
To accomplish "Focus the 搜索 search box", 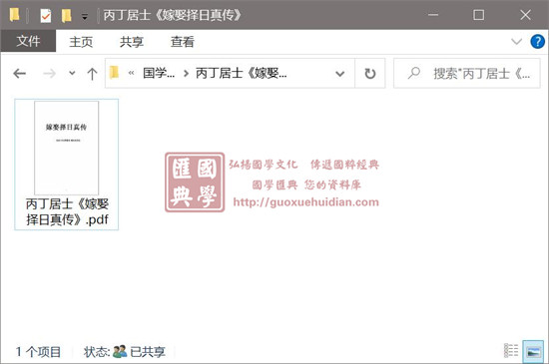I will (467, 74).
